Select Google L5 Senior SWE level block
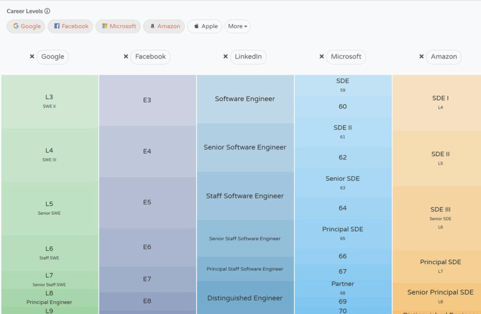This screenshot has height=314, width=481. [x=49, y=208]
